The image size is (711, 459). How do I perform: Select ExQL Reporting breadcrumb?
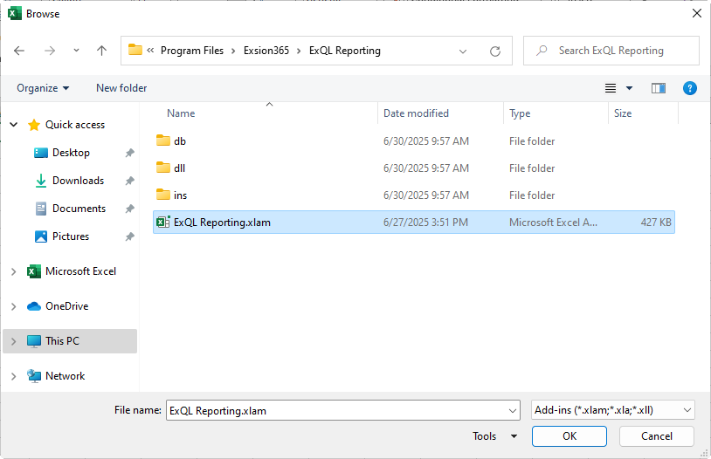coord(345,51)
